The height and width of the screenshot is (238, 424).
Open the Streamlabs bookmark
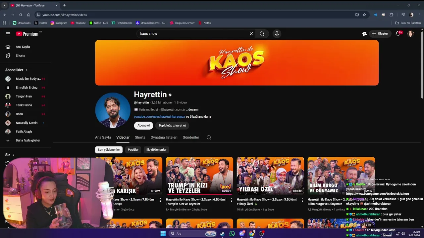[x=22, y=23]
